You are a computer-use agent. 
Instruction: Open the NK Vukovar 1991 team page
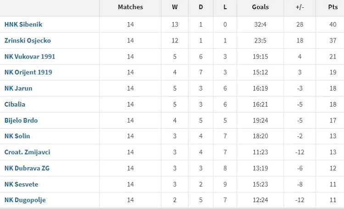coord(30,56)
